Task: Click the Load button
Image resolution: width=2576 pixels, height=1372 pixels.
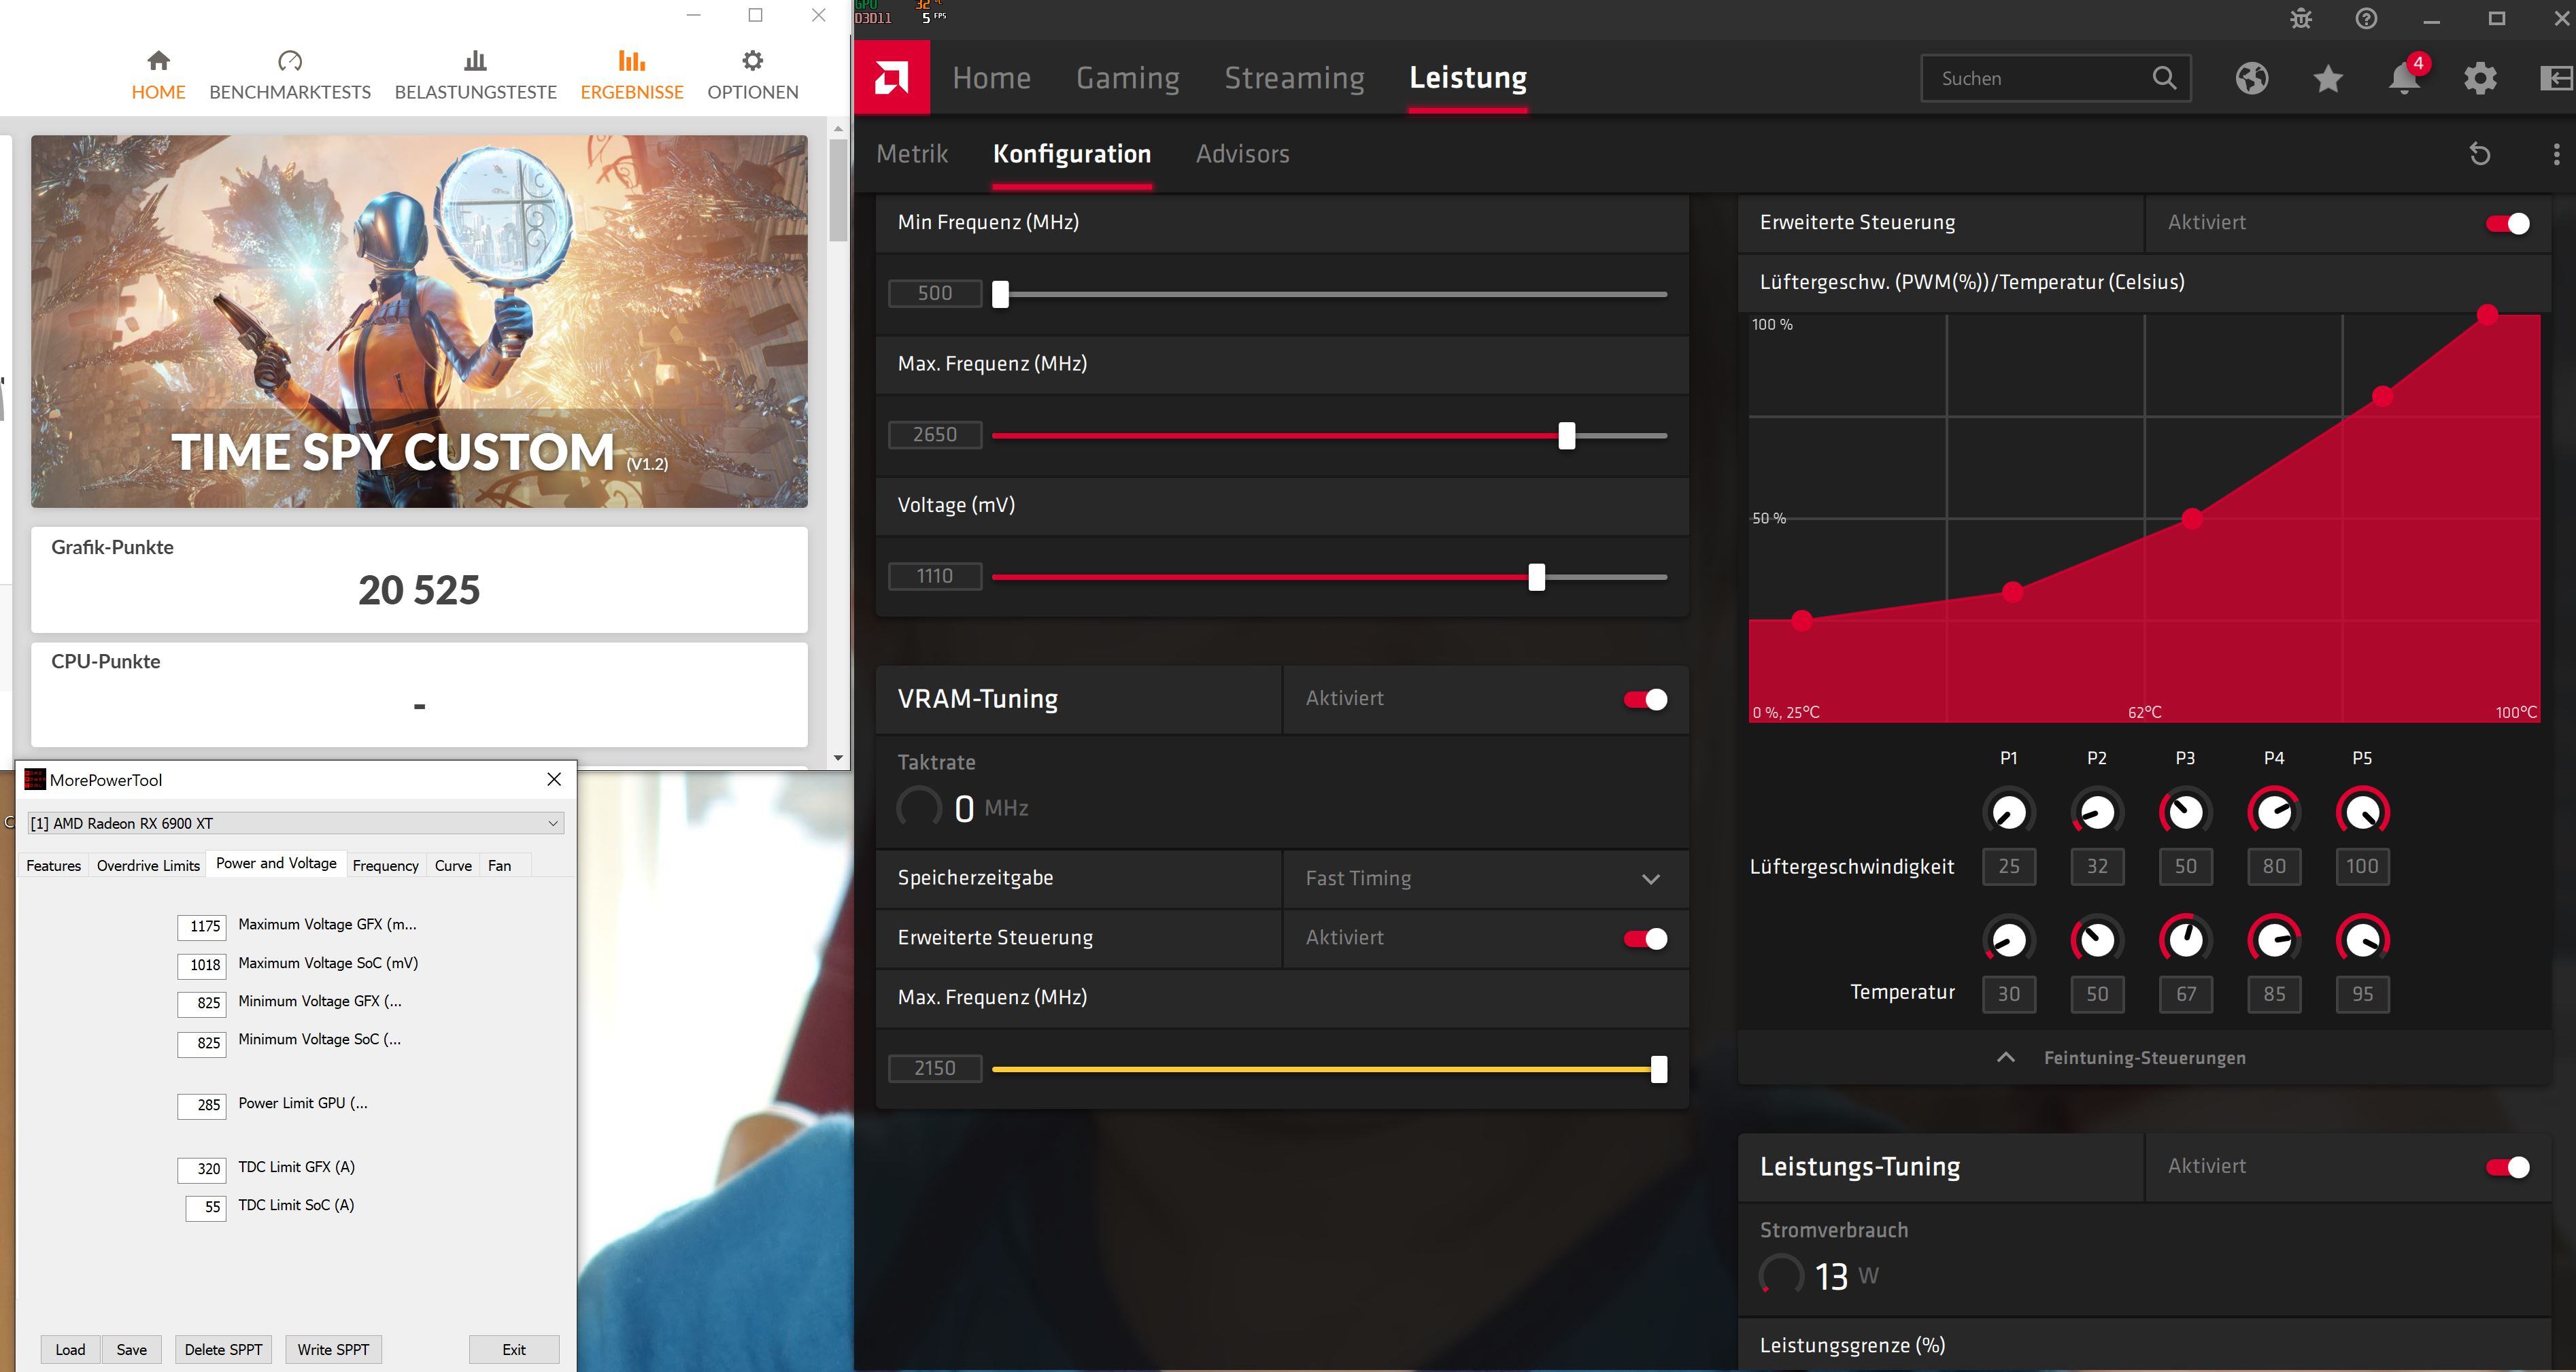Action: (x=70, y=1349)
